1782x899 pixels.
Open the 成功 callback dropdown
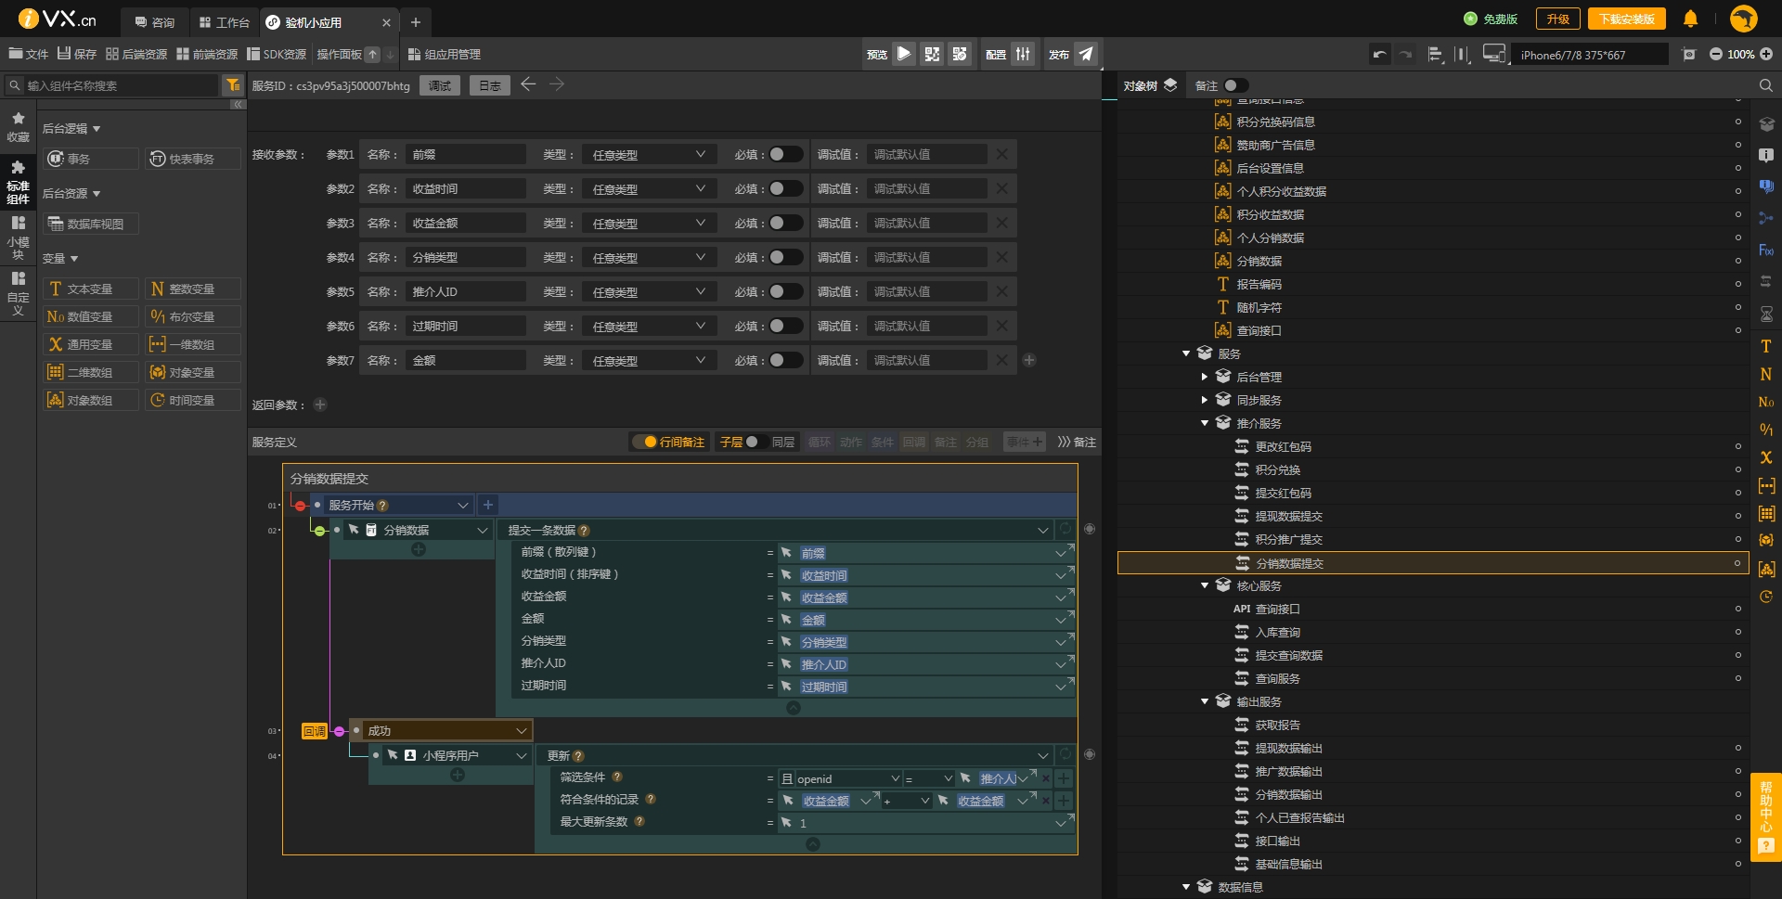pyautogui.click(x=447, y=730)
